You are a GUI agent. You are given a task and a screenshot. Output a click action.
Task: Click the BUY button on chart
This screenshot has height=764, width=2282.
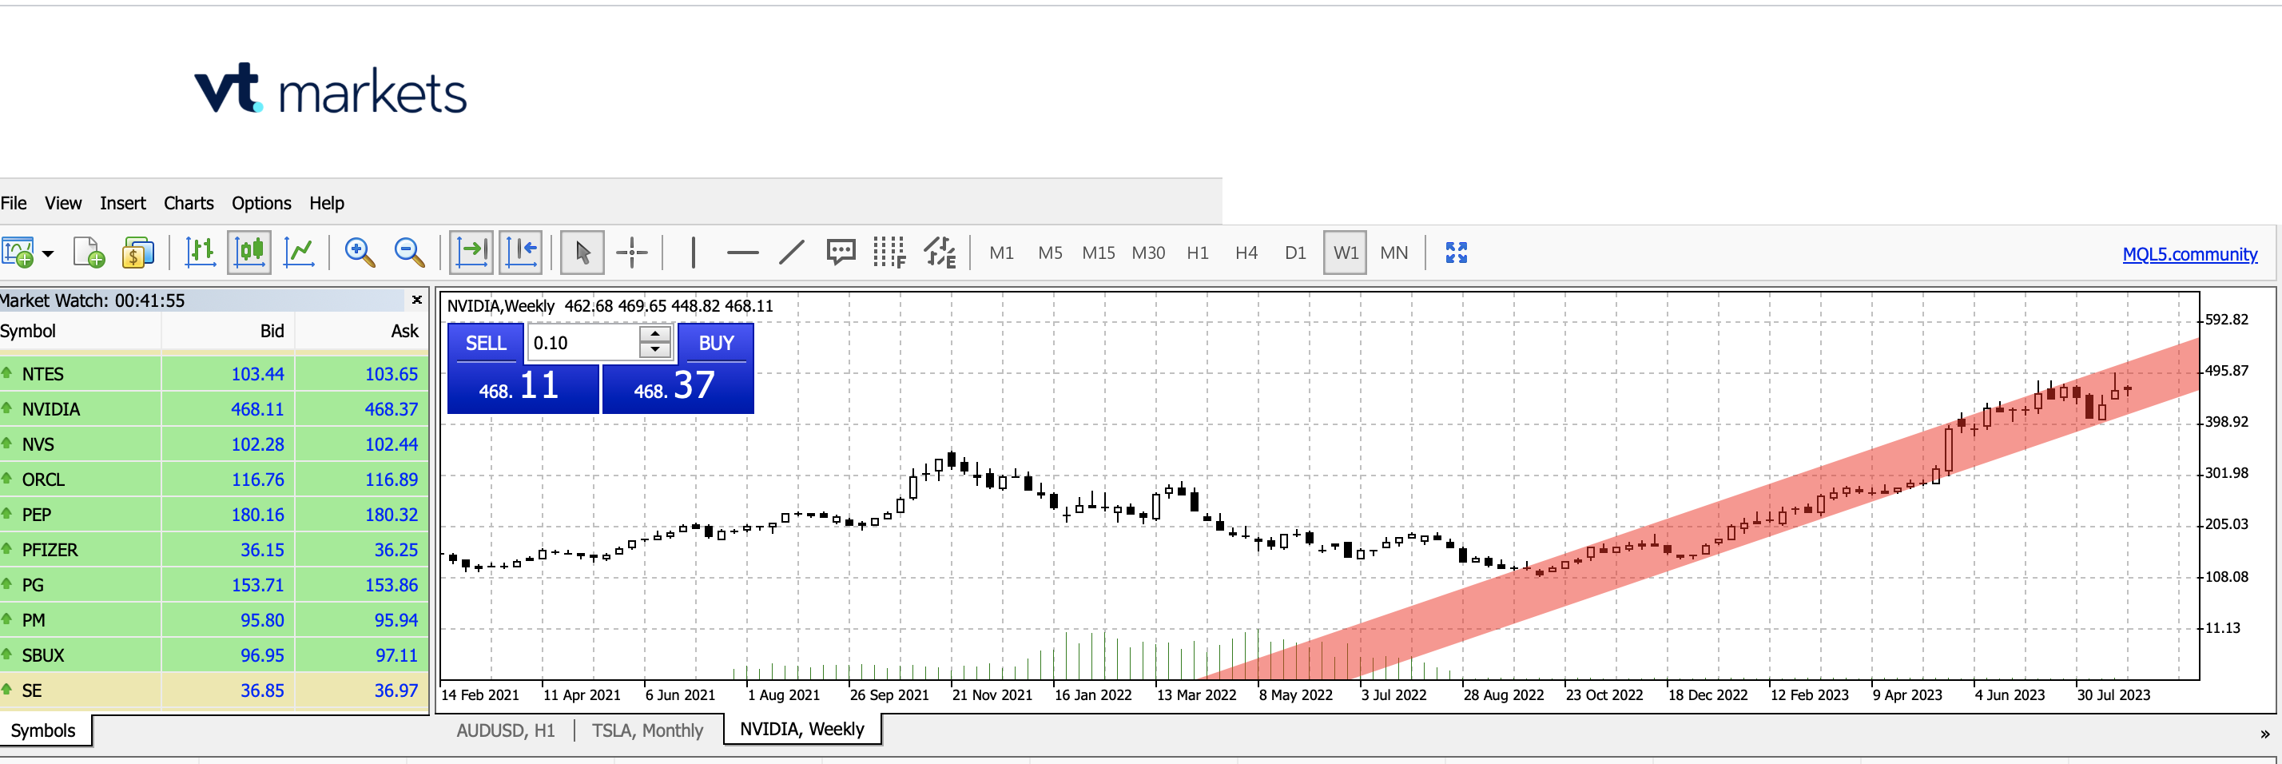(x=716, y=343)
